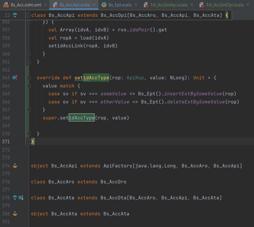Fold the block ending on line 360
The height and width of the screenshot is (227, 254).
pyautogui.click(x=29, y=54)
